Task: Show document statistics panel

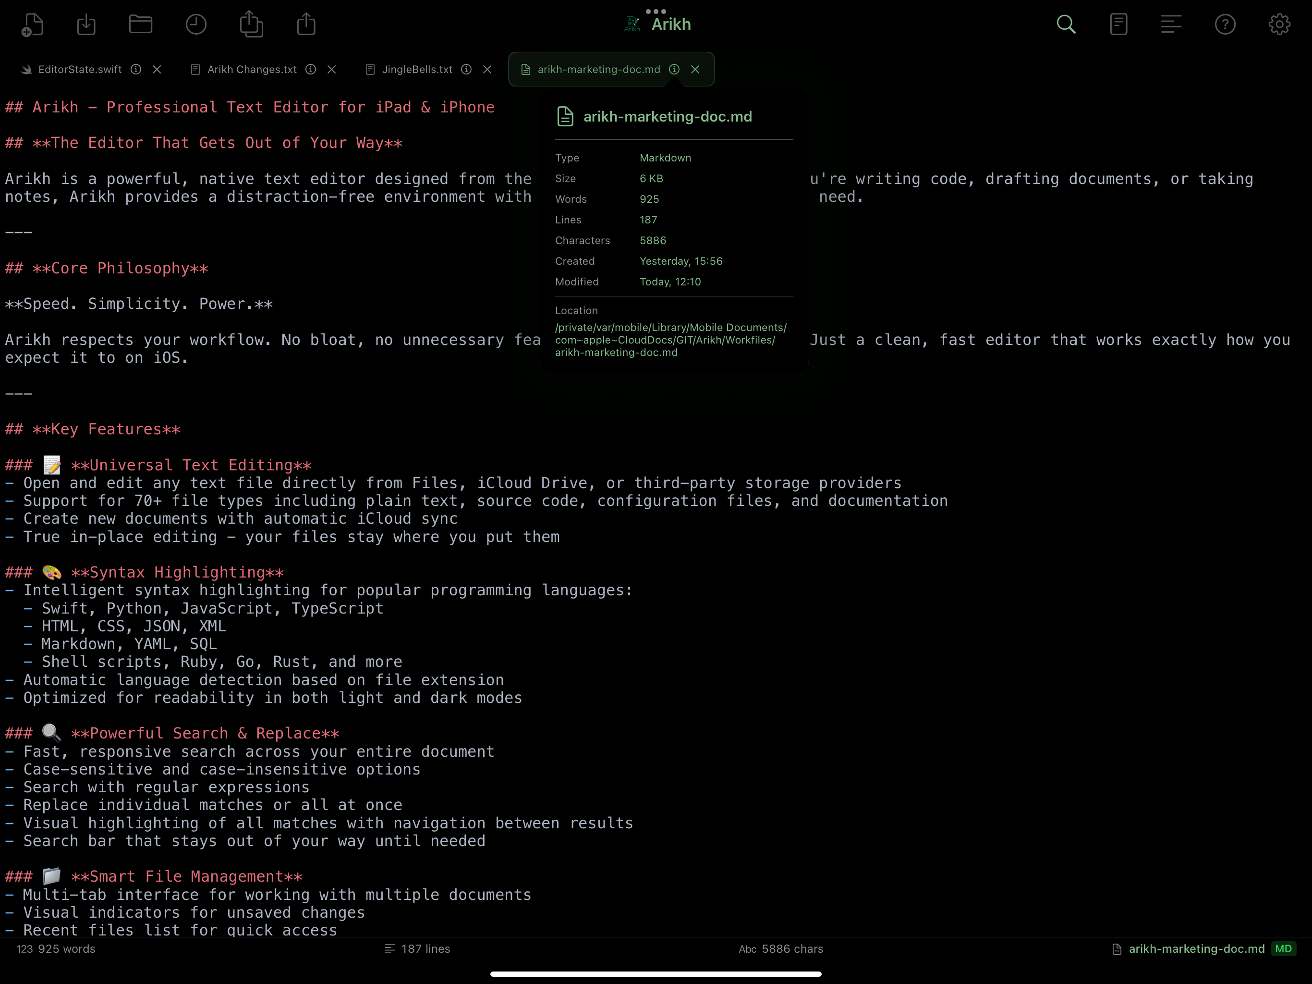Action: 1118,24
